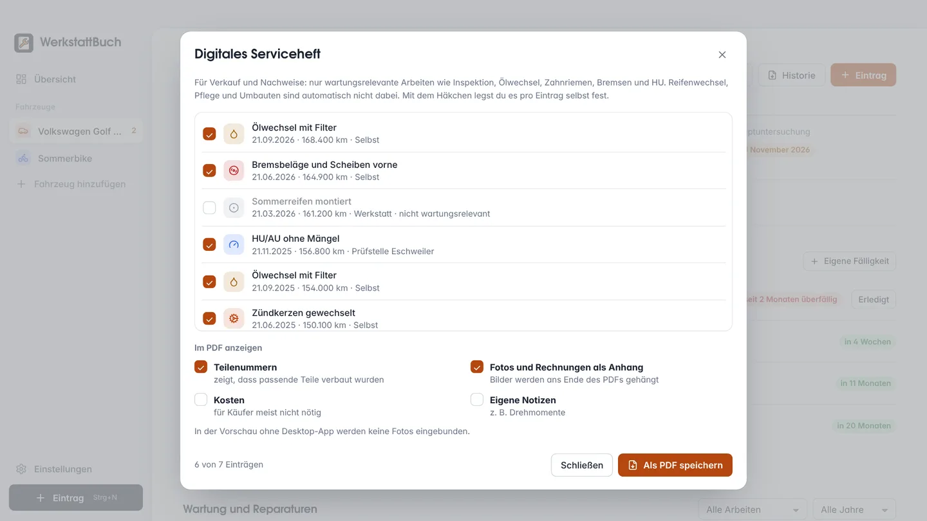This screenshot has width=927, height=521.
Task: Open the Alle Arbeiten filter dropdown
Action: tap(753, 509)
